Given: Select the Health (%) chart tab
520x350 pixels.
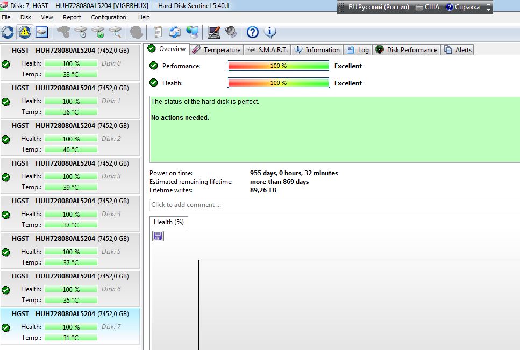Looking at the screenshot, I should (169, 222).
